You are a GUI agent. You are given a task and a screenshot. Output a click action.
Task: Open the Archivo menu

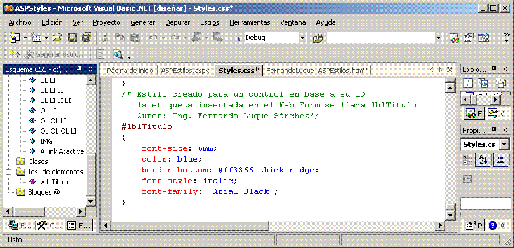tap(20, 22)
